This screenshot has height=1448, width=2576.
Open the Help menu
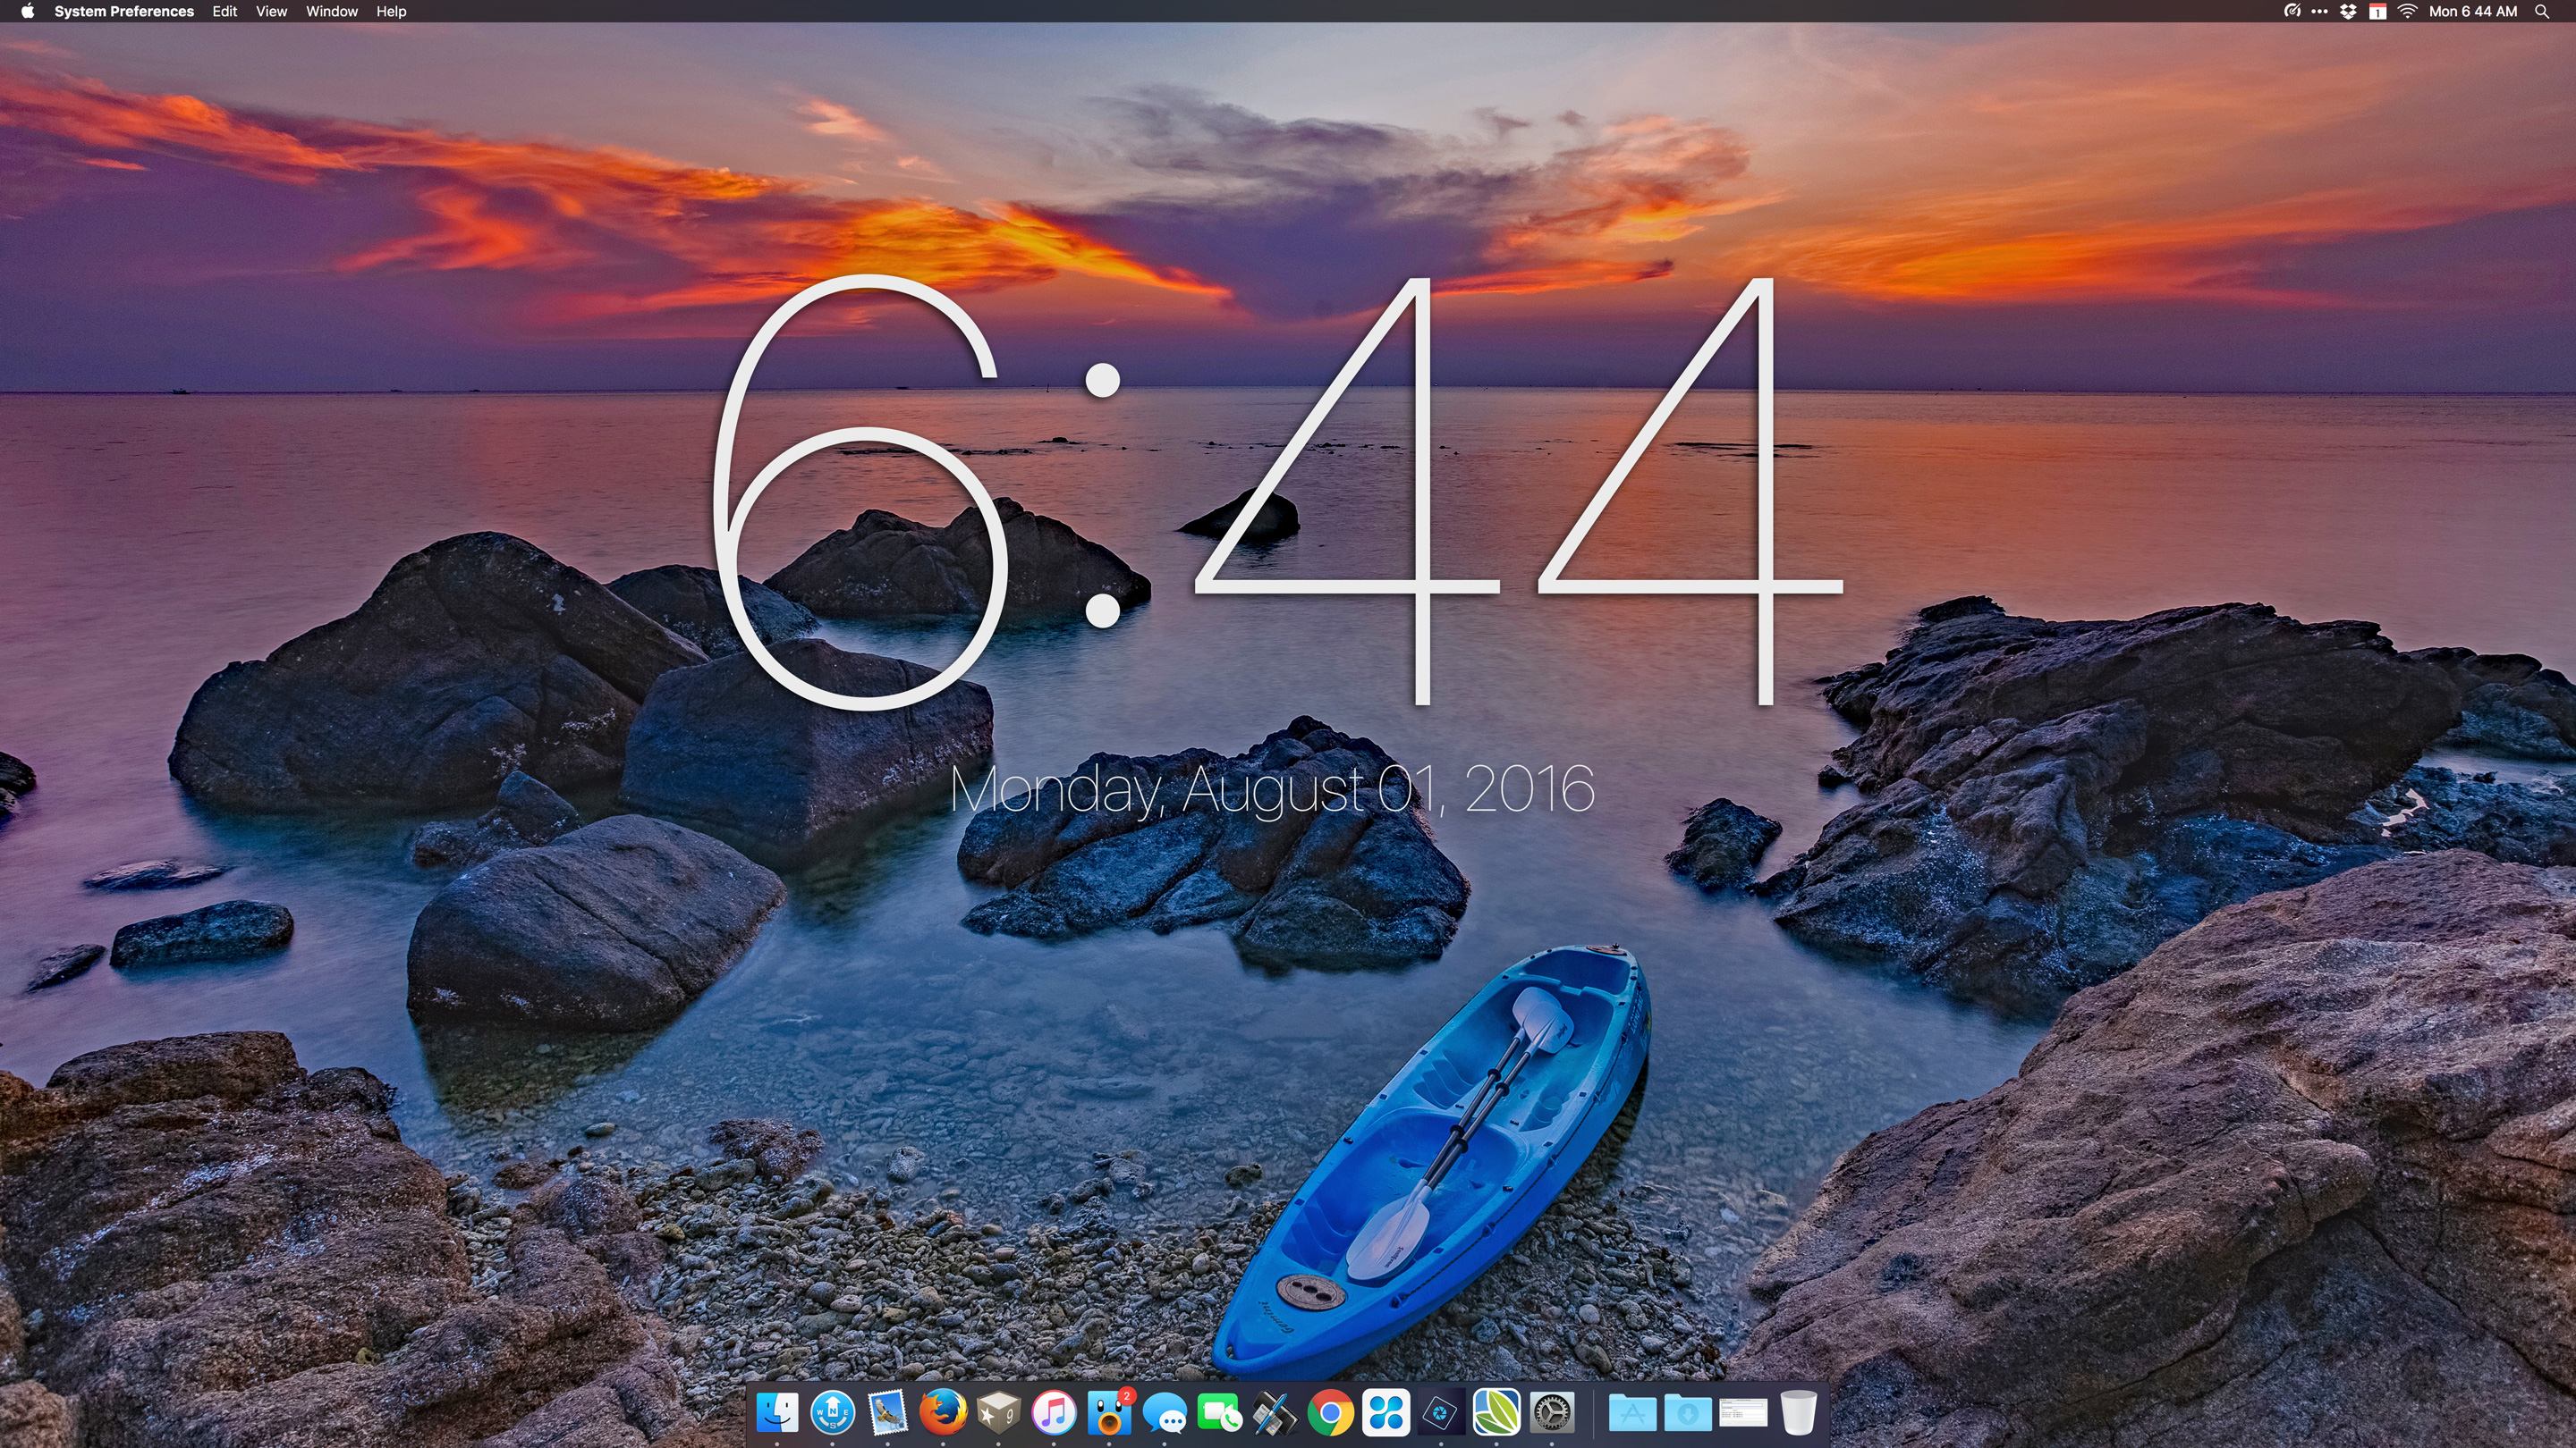click(391, 11)
